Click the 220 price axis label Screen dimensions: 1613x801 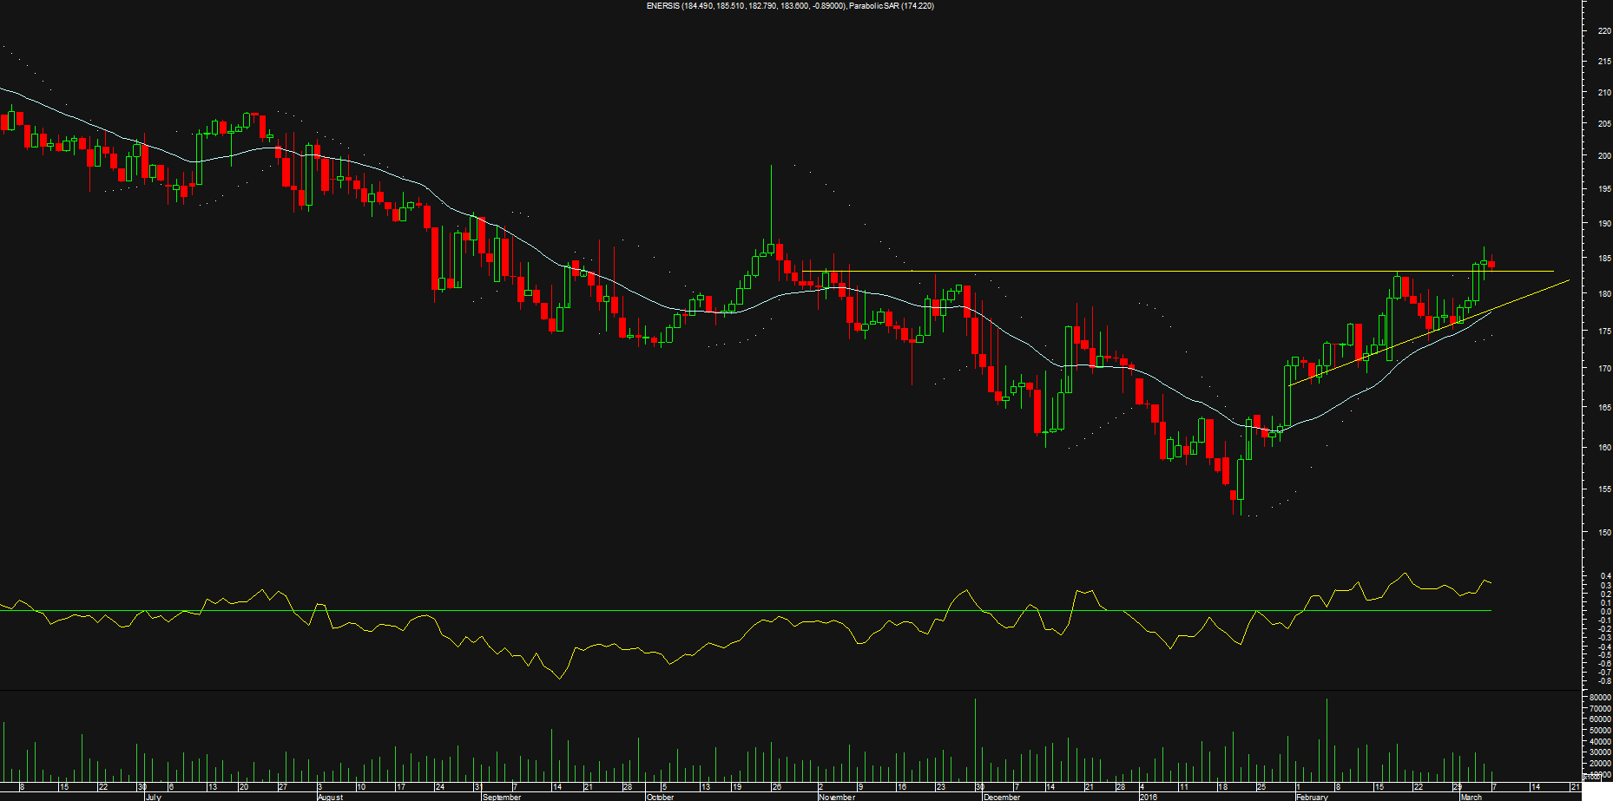(1603, 31)
